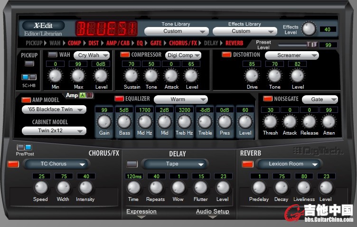Click the Compressor Sustain knob
Screen dimensions: 357x227
pos(131,75)
